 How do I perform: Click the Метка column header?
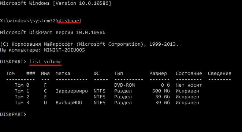(63, 73)
